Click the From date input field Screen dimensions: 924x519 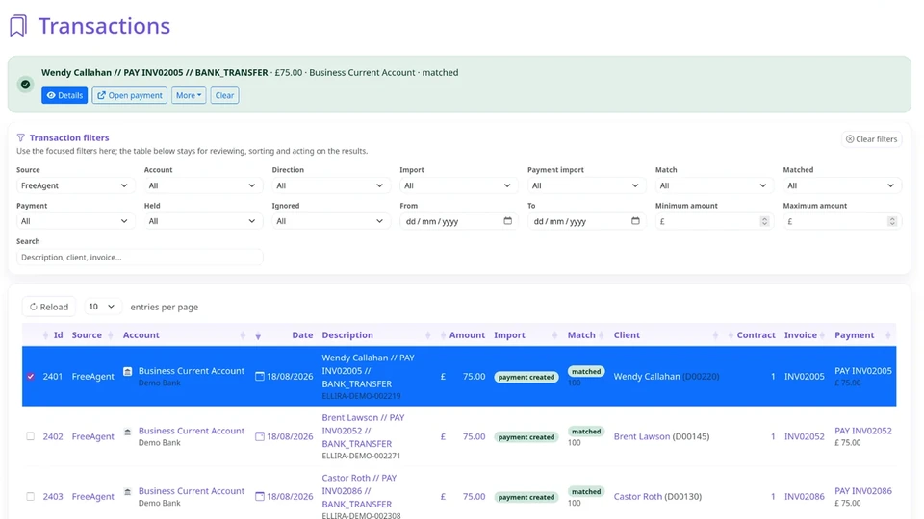pos(458,221)
